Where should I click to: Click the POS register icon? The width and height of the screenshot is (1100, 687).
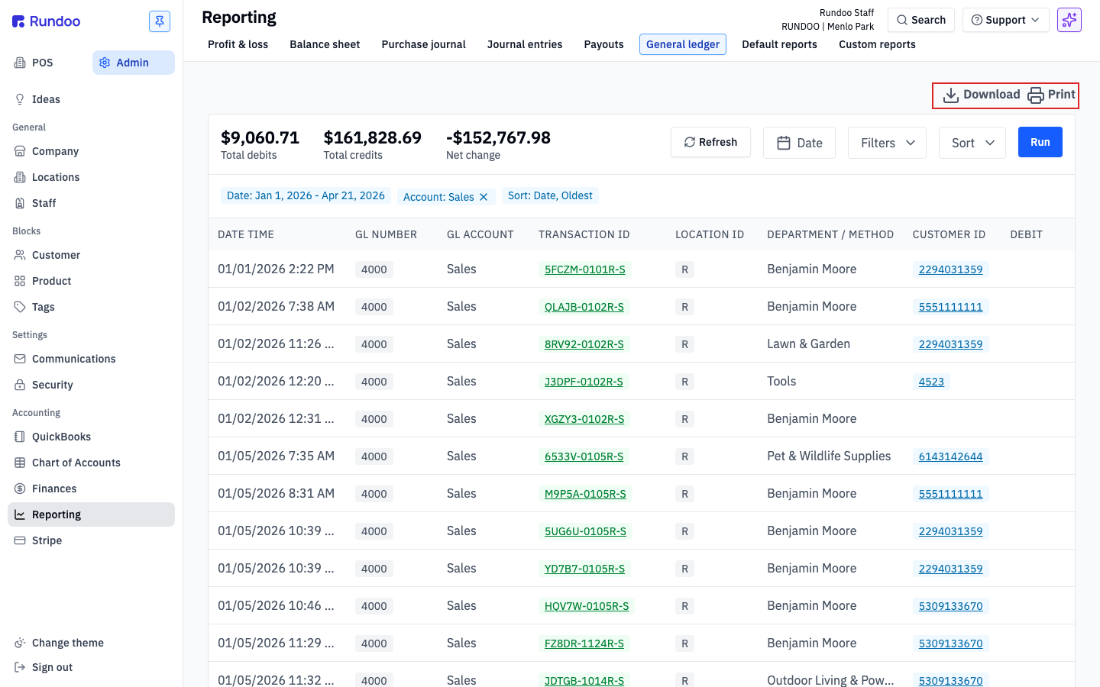click(x=20, y=63)
